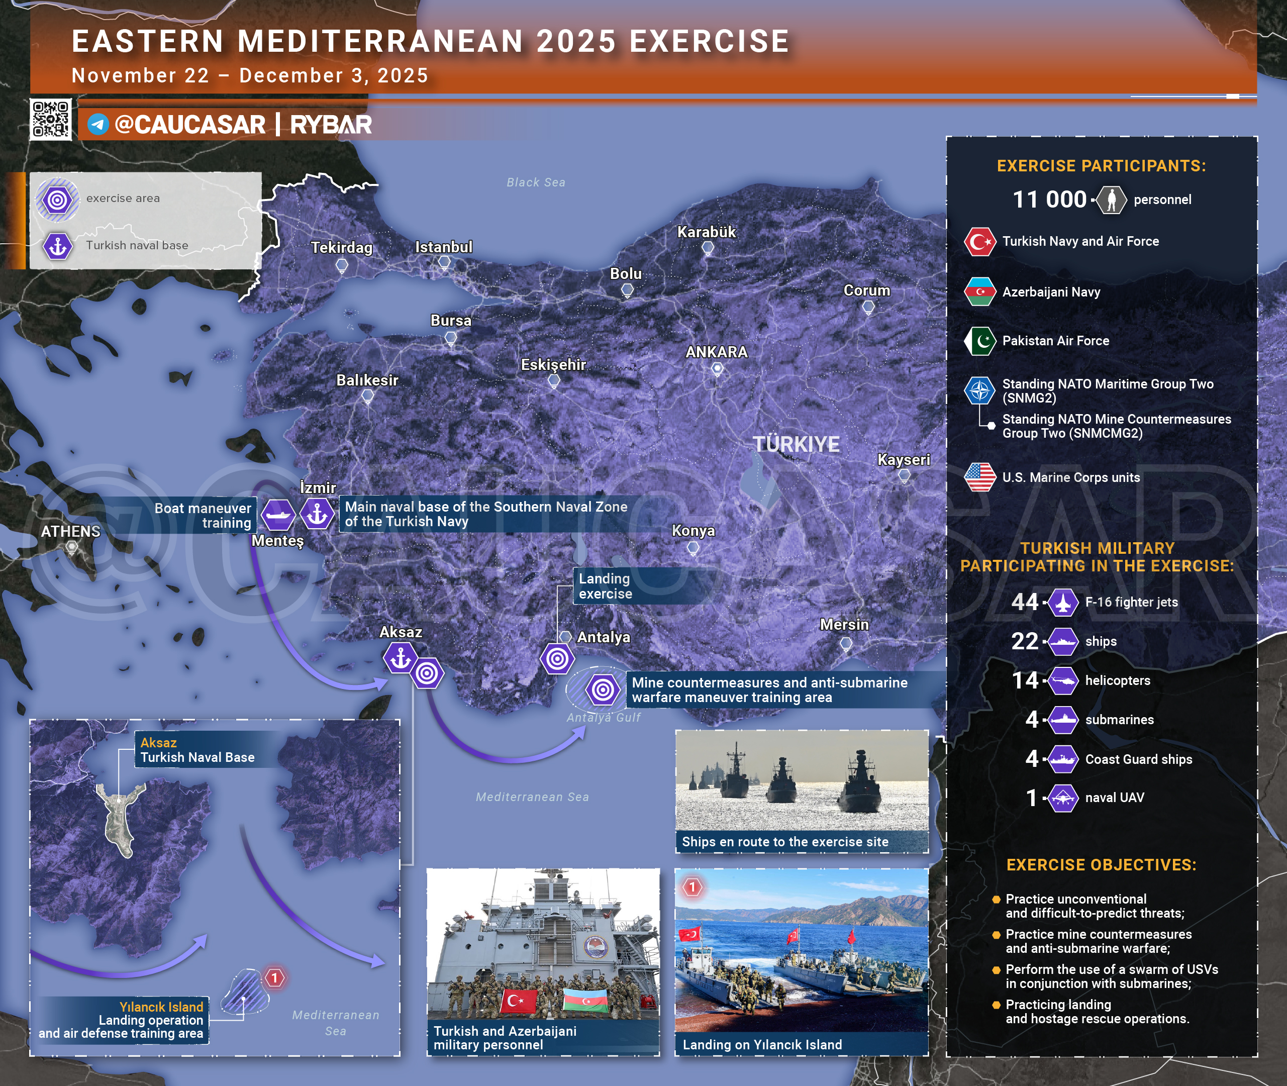Click the F-16 fighter jet icon

(1063, 602)
